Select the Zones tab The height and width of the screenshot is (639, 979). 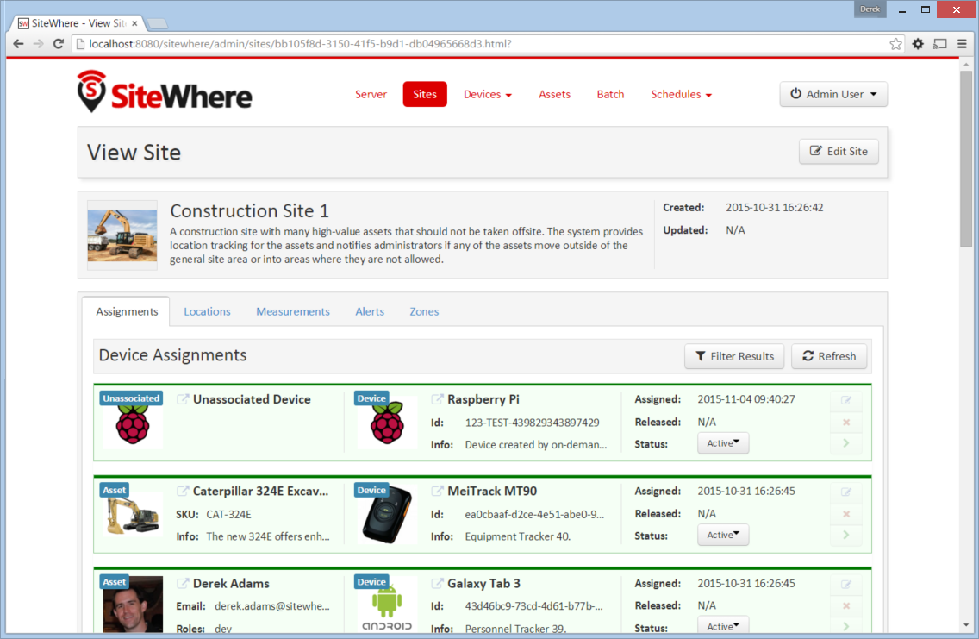coord(424,311)
